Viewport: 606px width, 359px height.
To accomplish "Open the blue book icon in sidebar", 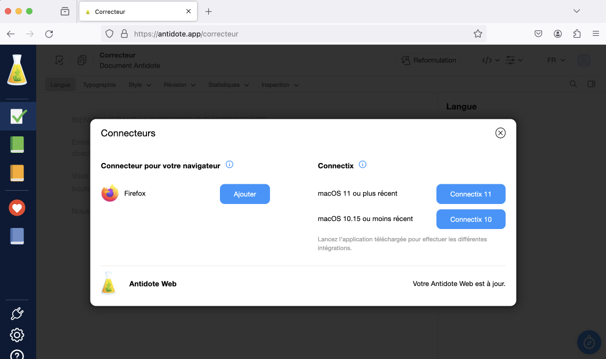I will point(18,236).
